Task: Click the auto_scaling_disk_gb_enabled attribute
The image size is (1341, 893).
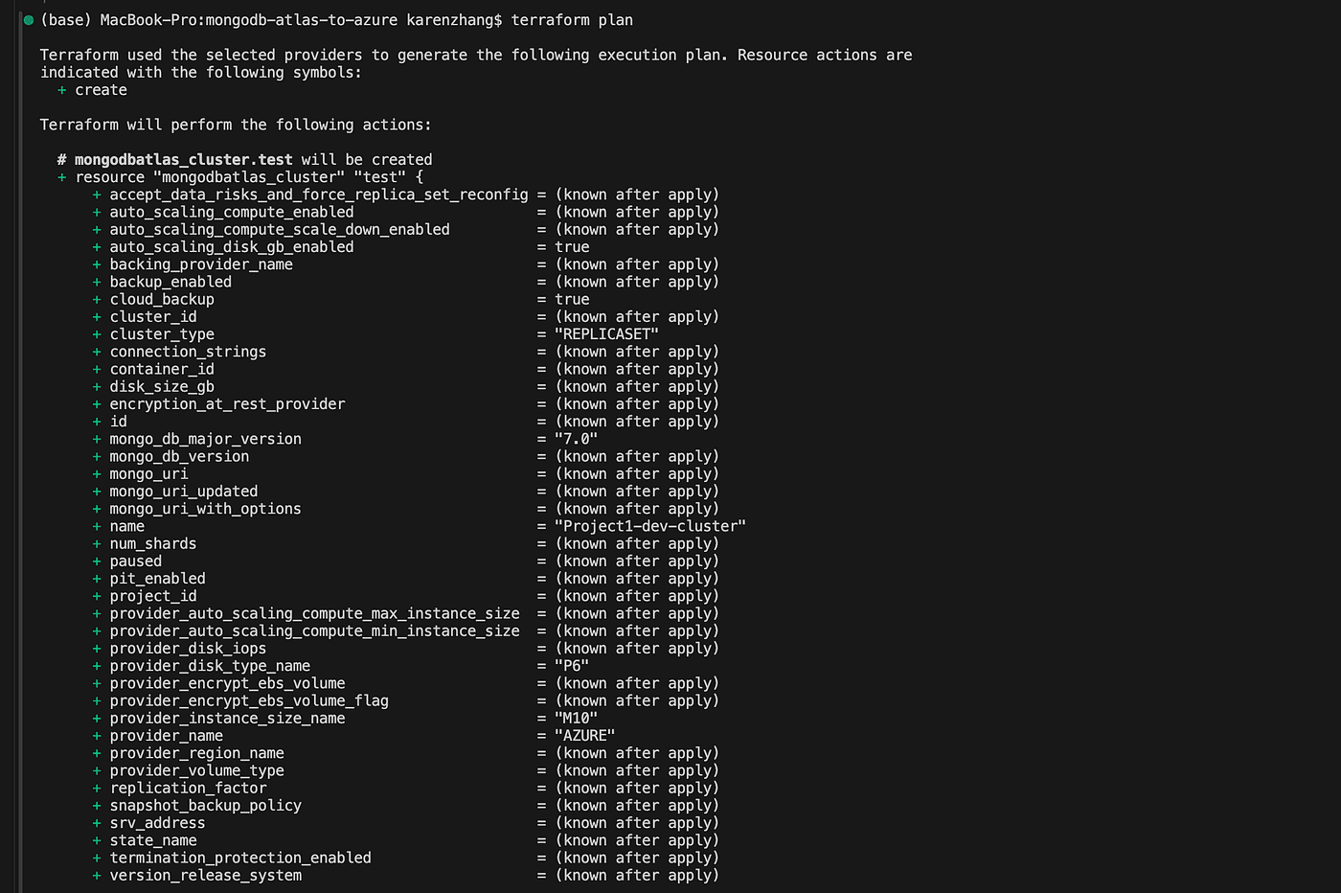Action: 232,247
